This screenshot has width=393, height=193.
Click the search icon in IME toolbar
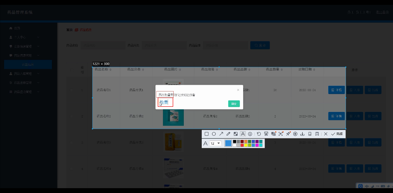click(x=360, y=186)
